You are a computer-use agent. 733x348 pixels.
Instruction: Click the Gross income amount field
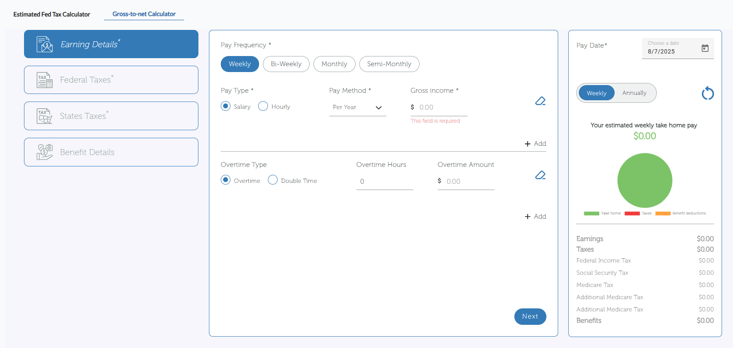point(442,107)
